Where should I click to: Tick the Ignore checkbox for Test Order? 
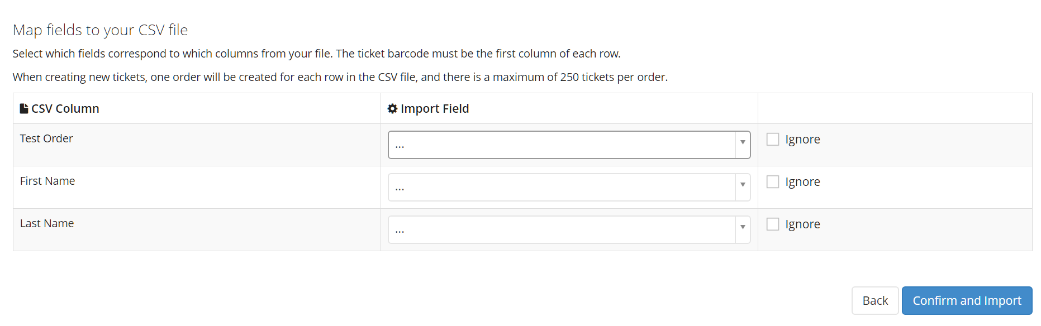[773, 139]
